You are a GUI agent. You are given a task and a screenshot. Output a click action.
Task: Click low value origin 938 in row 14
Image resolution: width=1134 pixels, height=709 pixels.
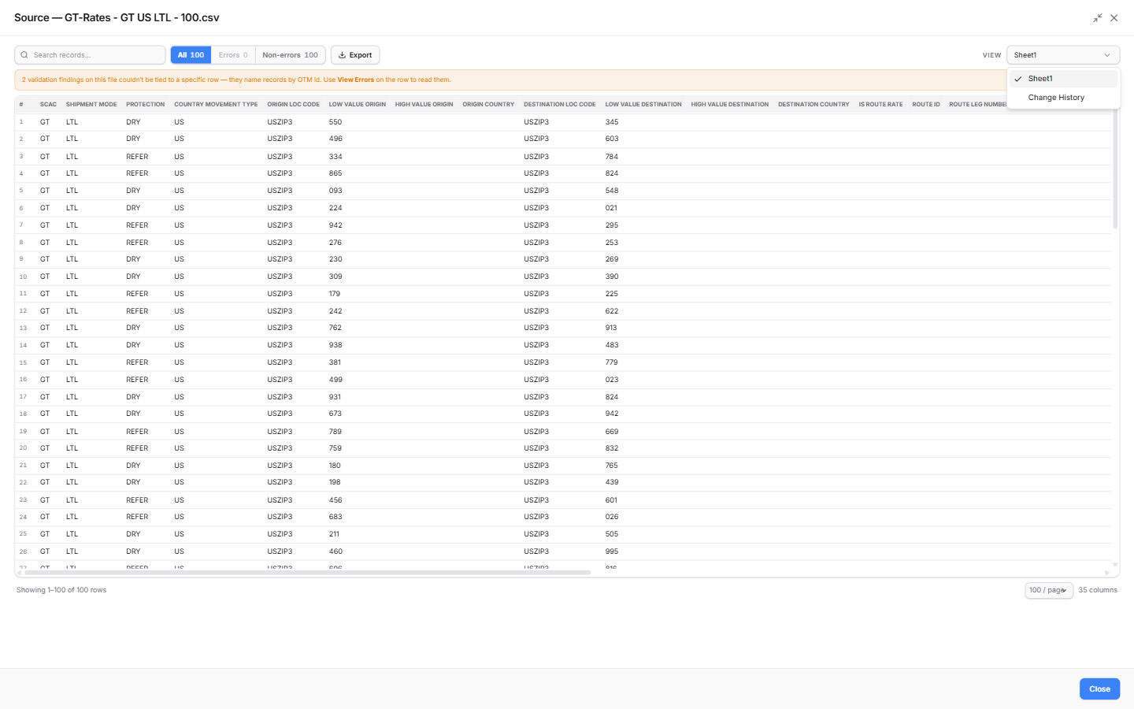click(x=335, y=345)
